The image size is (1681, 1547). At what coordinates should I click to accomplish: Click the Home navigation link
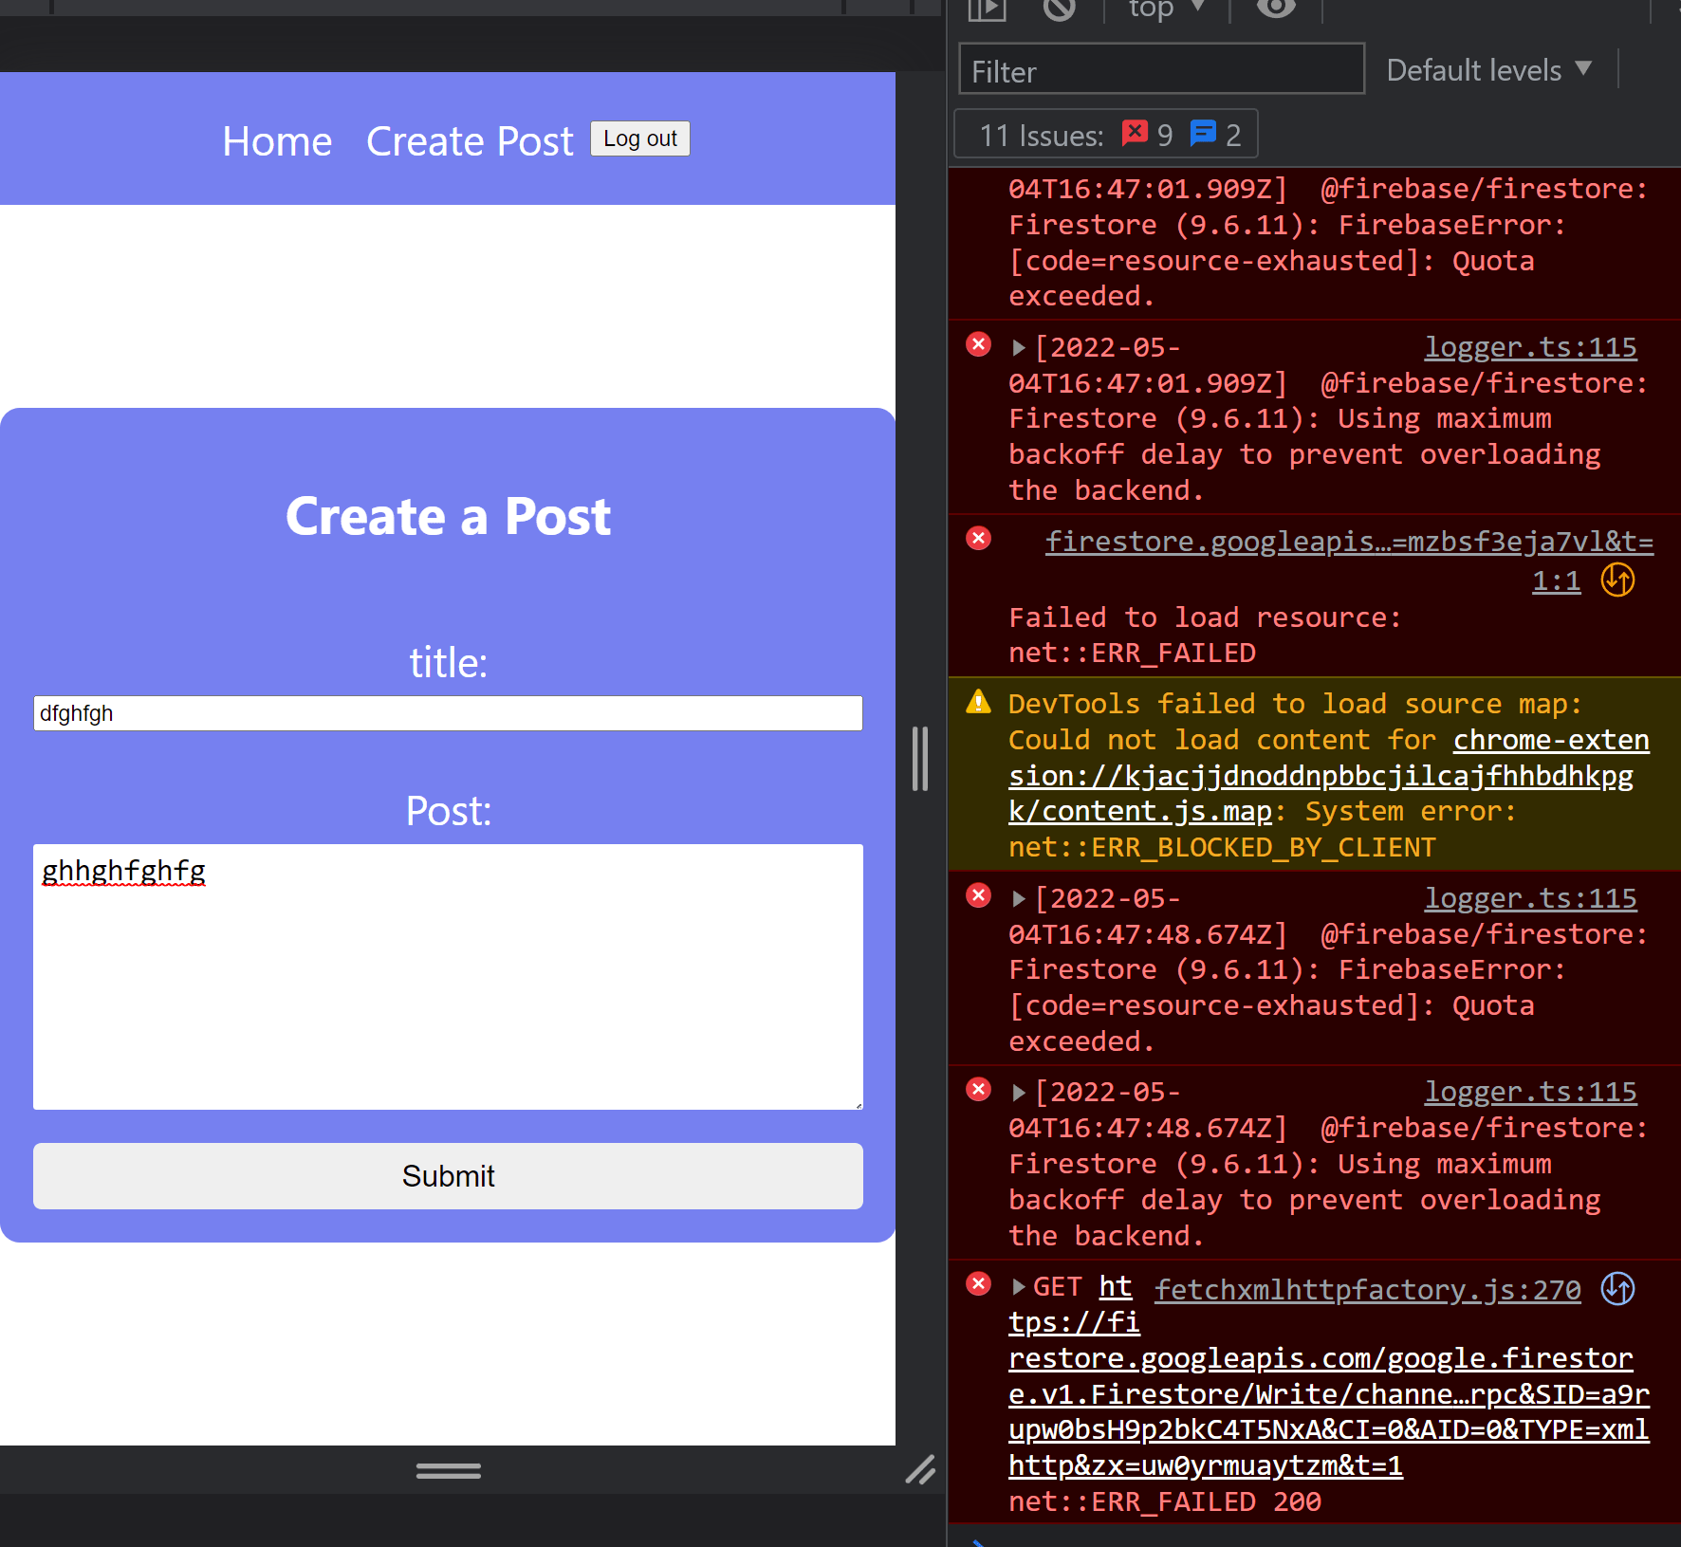pyautogui.click(x=277, y=141)
